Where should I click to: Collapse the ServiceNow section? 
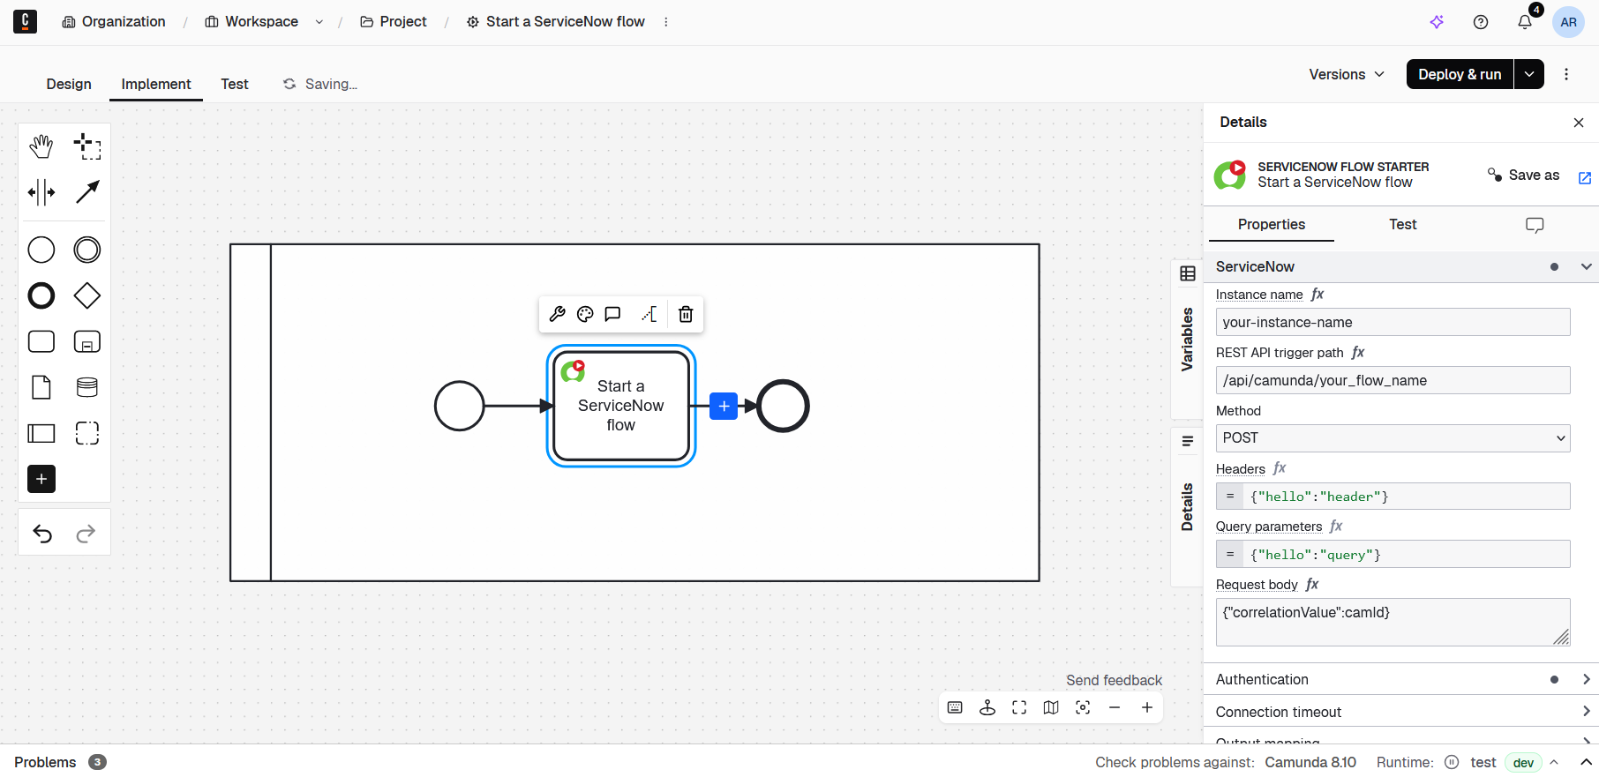[1401, 266]
